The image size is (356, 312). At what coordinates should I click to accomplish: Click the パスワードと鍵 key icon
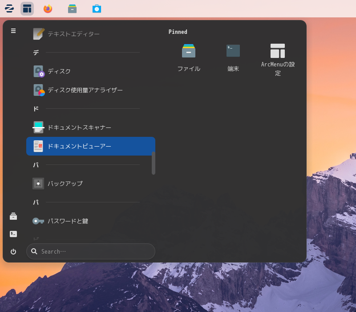[x=38, y=221]
